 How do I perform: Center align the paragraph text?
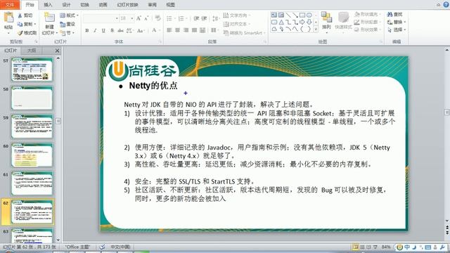coord(178,30)
